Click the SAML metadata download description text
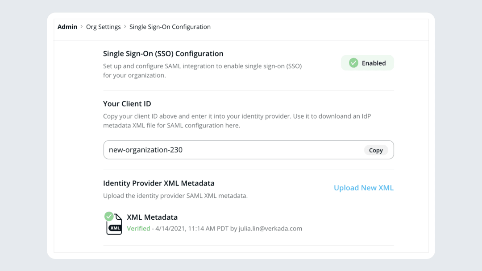The width and height of the screenshot is (482, 271). (237, 121)
